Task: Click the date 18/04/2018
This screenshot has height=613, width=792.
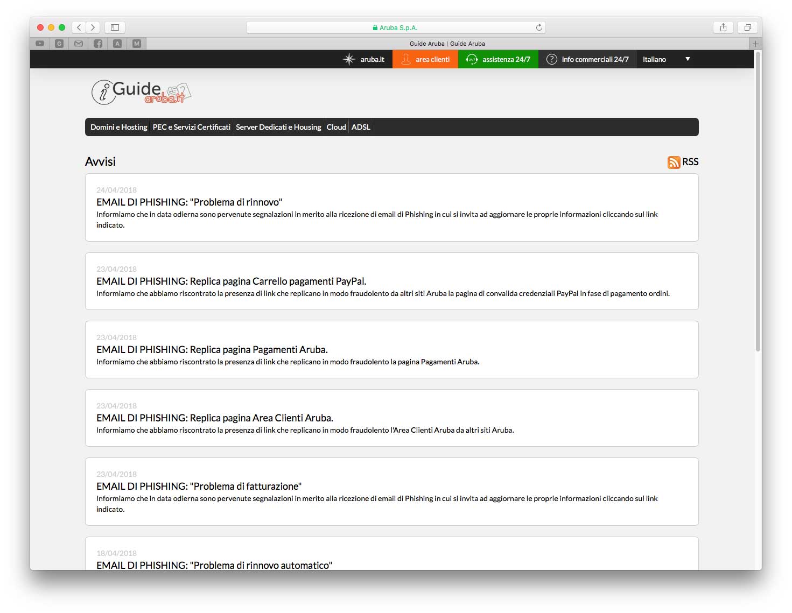Action: pos(116,553)
